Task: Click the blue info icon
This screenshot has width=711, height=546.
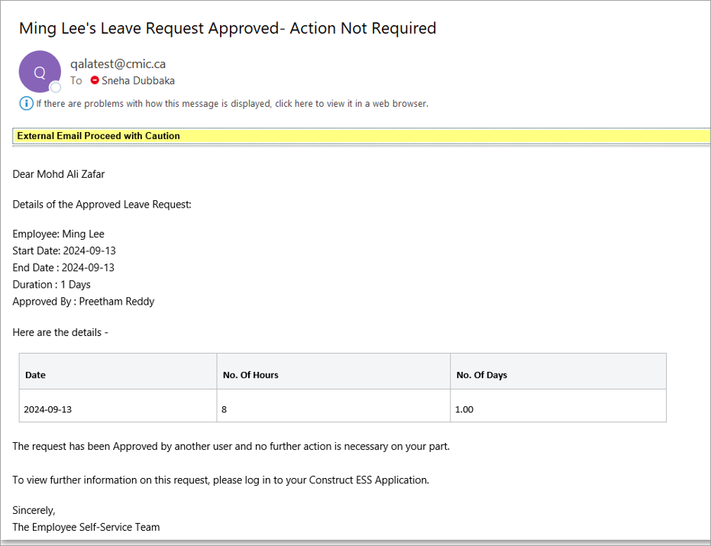Action: (x=26, y=103)
